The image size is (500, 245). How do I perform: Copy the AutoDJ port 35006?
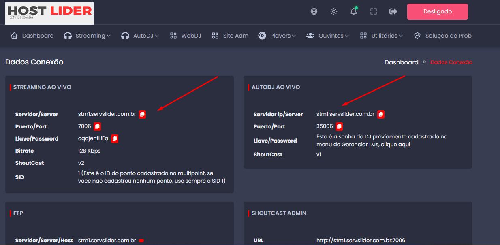pyautogui.click(x=340, y=126)
